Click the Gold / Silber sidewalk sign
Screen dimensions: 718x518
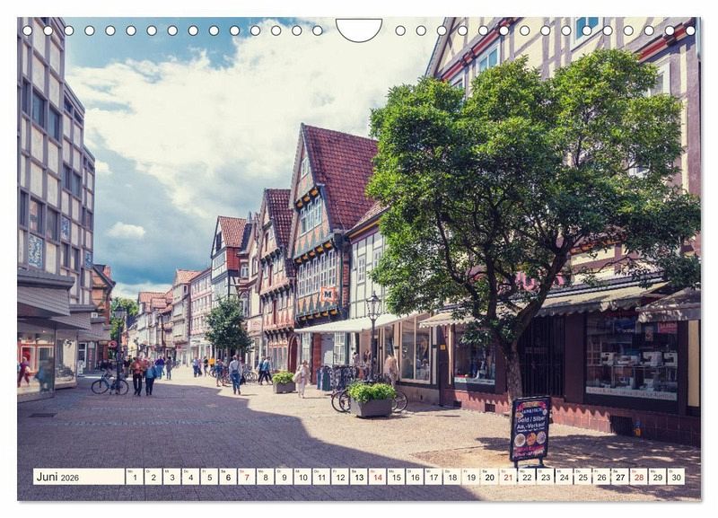(x=530, y=429)
